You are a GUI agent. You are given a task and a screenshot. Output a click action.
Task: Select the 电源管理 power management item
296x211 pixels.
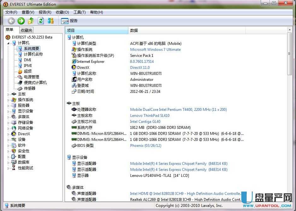[31, 77]
